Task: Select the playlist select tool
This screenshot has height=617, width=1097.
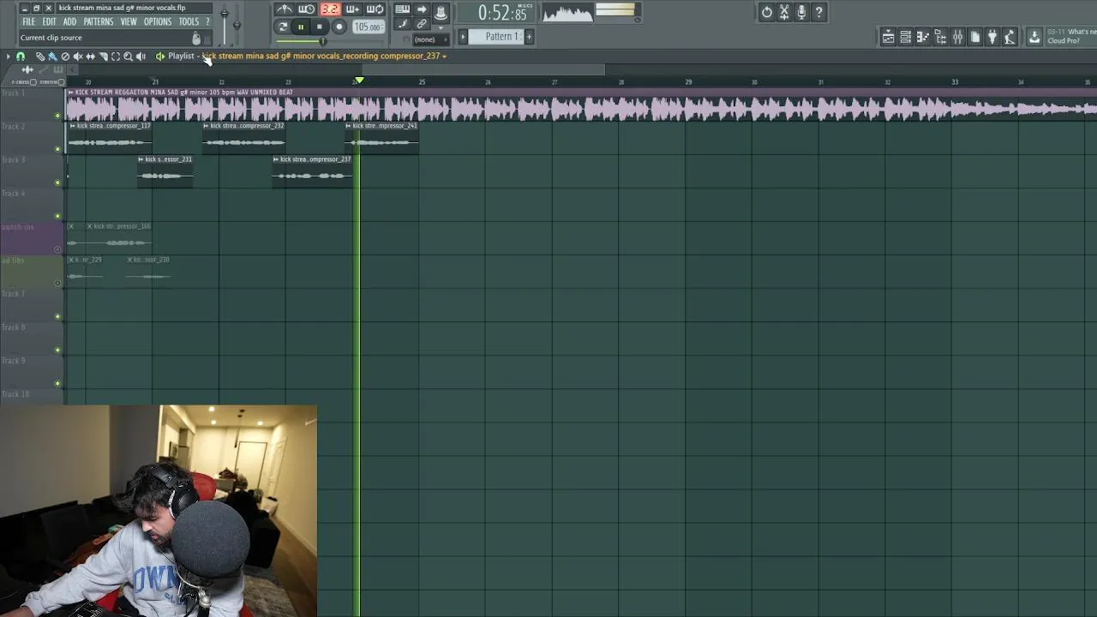Action: (x=116, y=57)
